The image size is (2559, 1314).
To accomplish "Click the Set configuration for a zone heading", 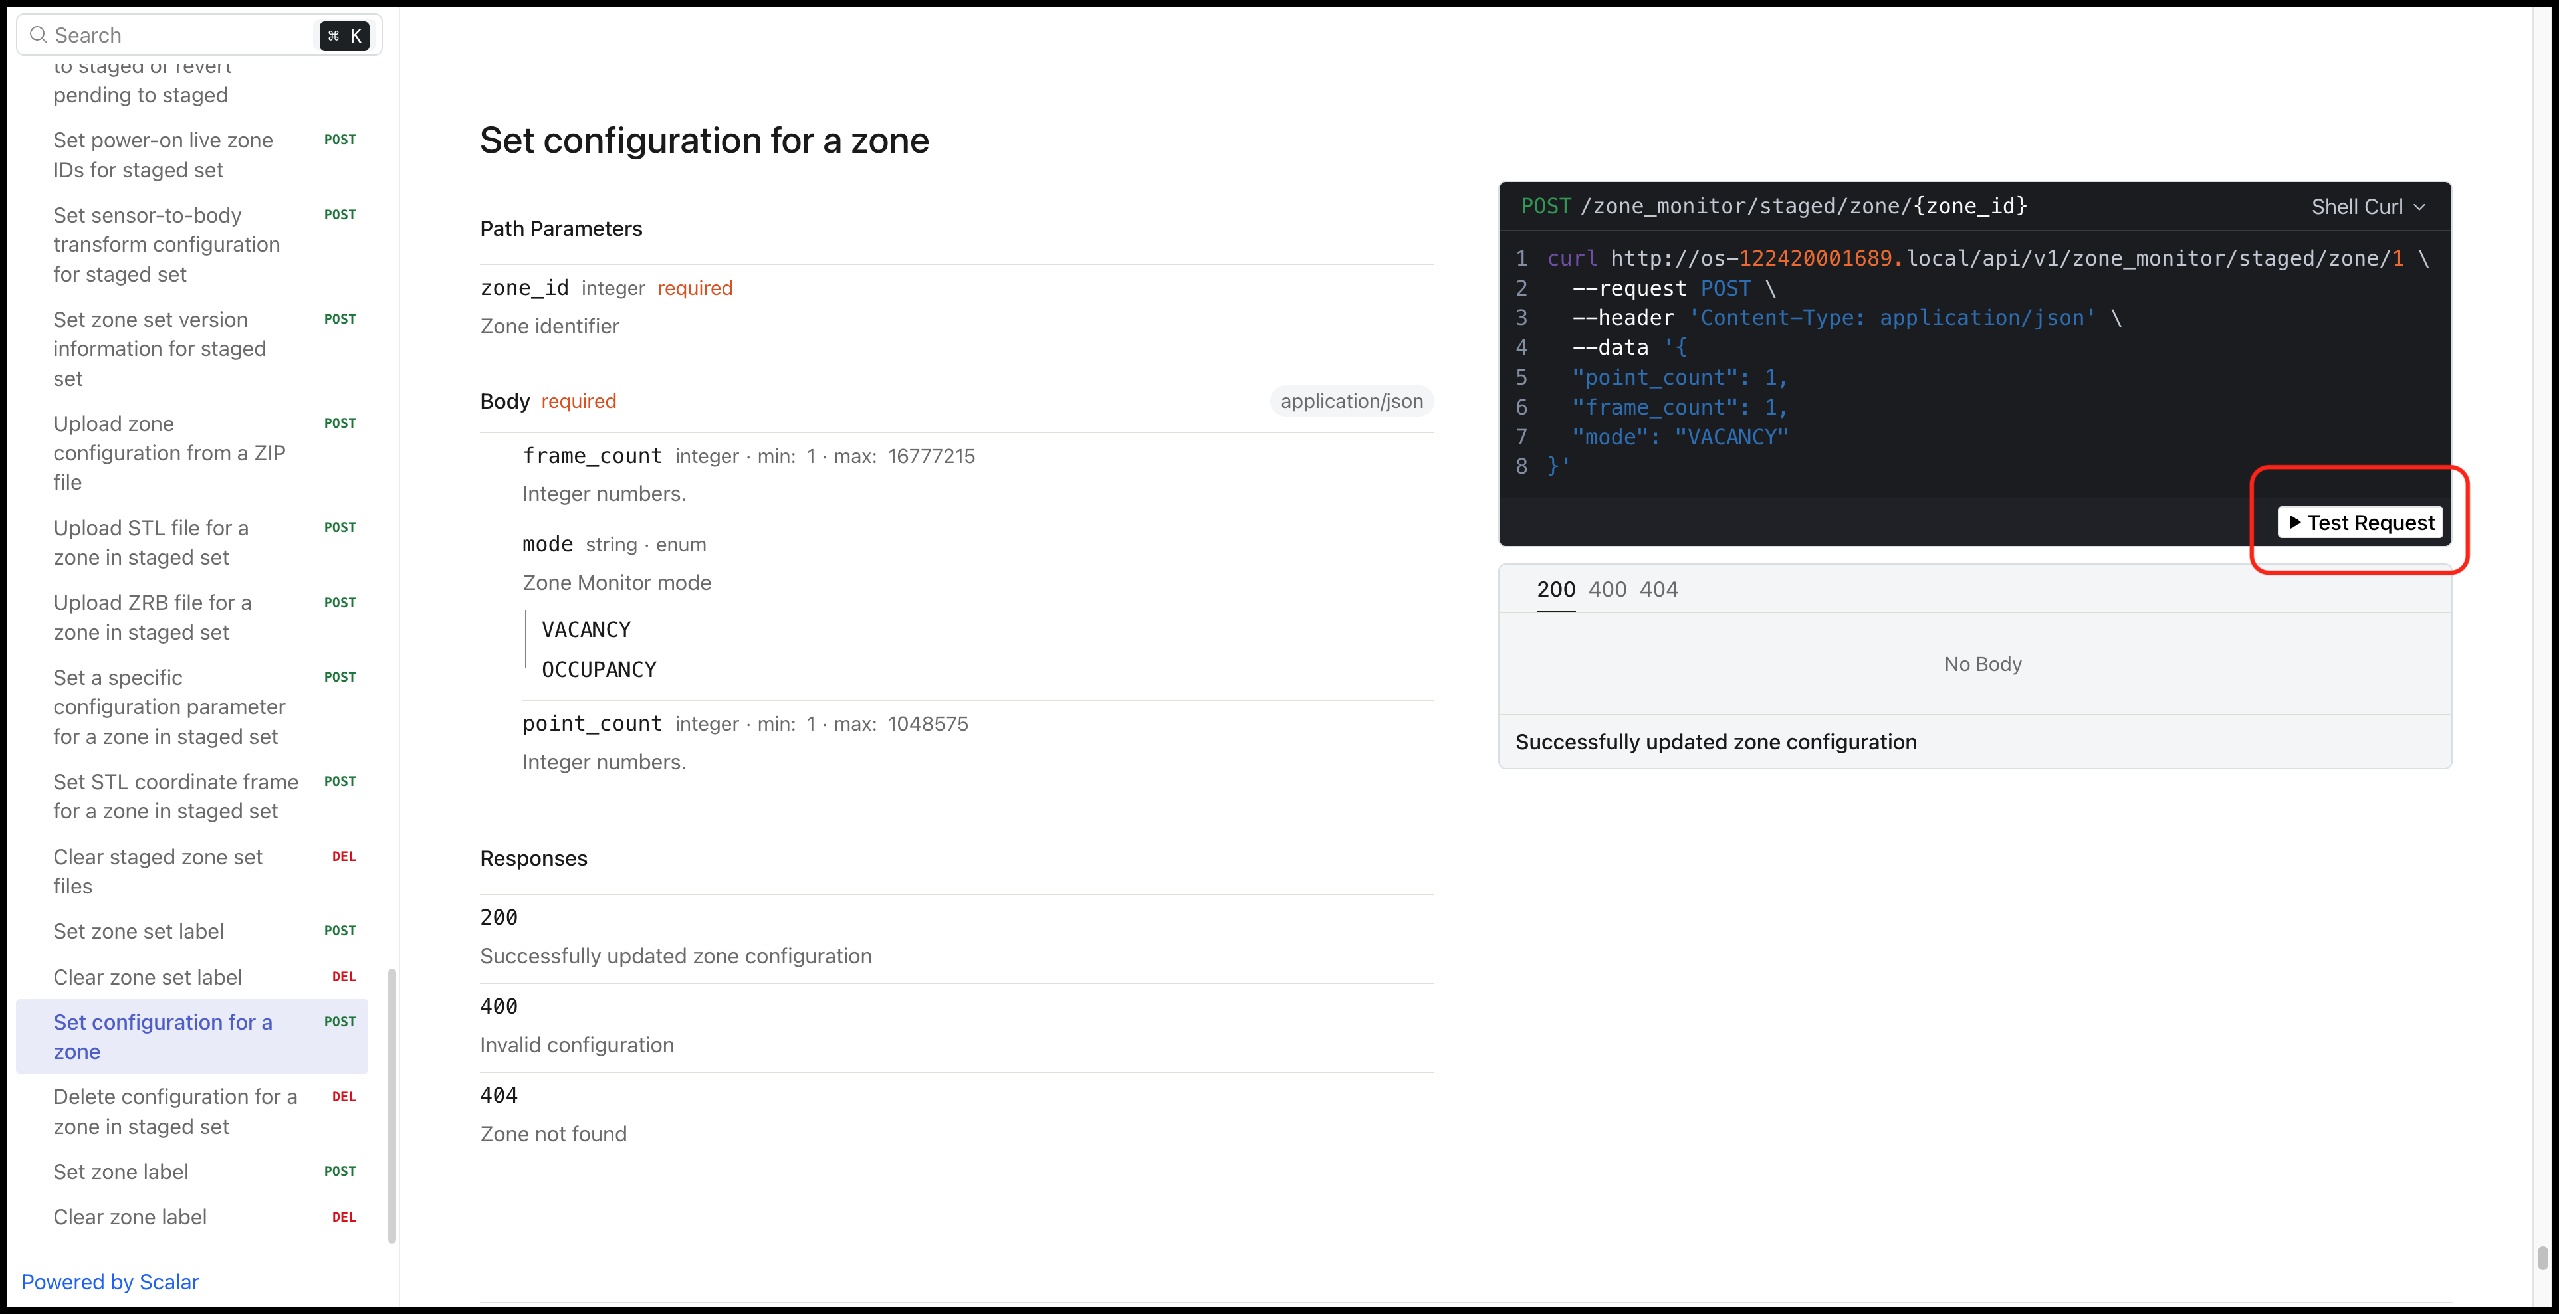I will pyautogui.click(x=705, y=141).
